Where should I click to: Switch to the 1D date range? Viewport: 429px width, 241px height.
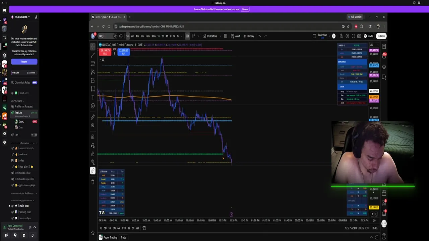101,228
